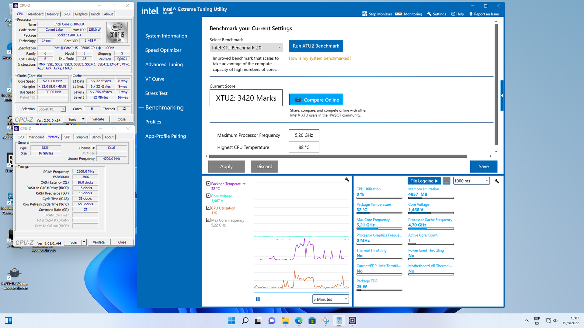Screen dimensions: 584x328
Task: Open Bench tab in top CPU-Z window
Action: (96, 14)
